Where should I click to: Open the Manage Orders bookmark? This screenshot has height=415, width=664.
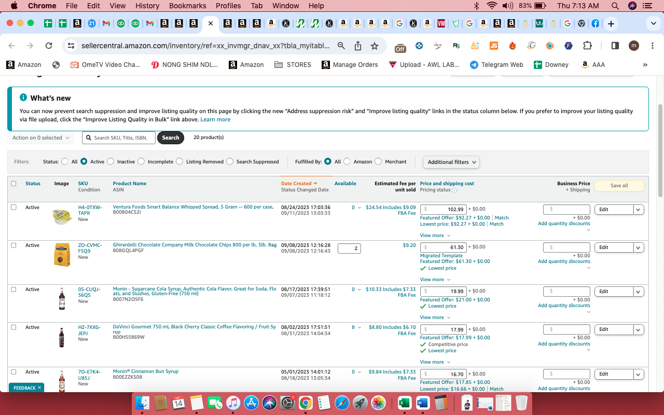350,65
